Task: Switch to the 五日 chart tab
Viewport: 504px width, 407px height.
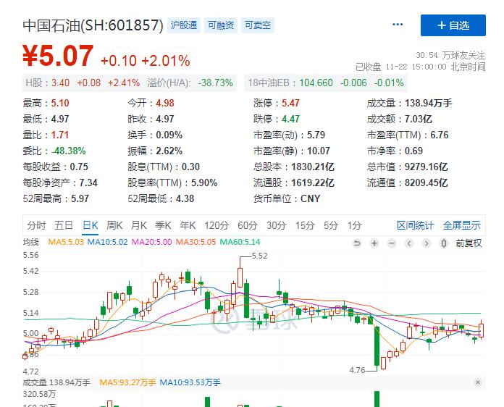Action: [x=63, y=225]
